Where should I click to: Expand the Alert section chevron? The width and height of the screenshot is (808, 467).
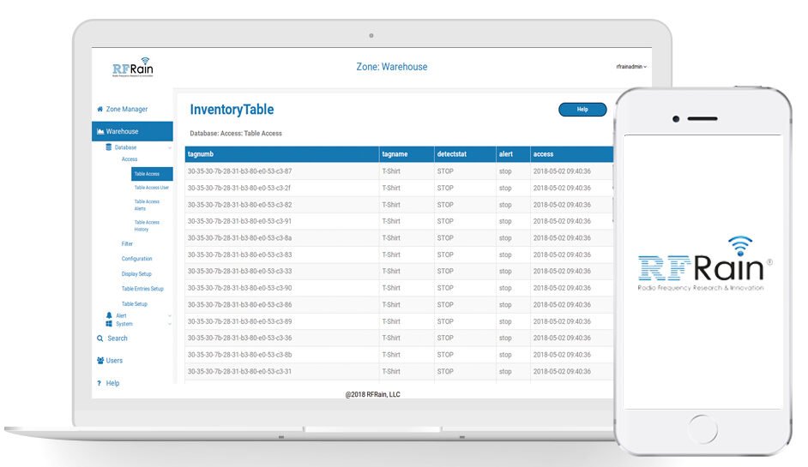coord(170,316)
